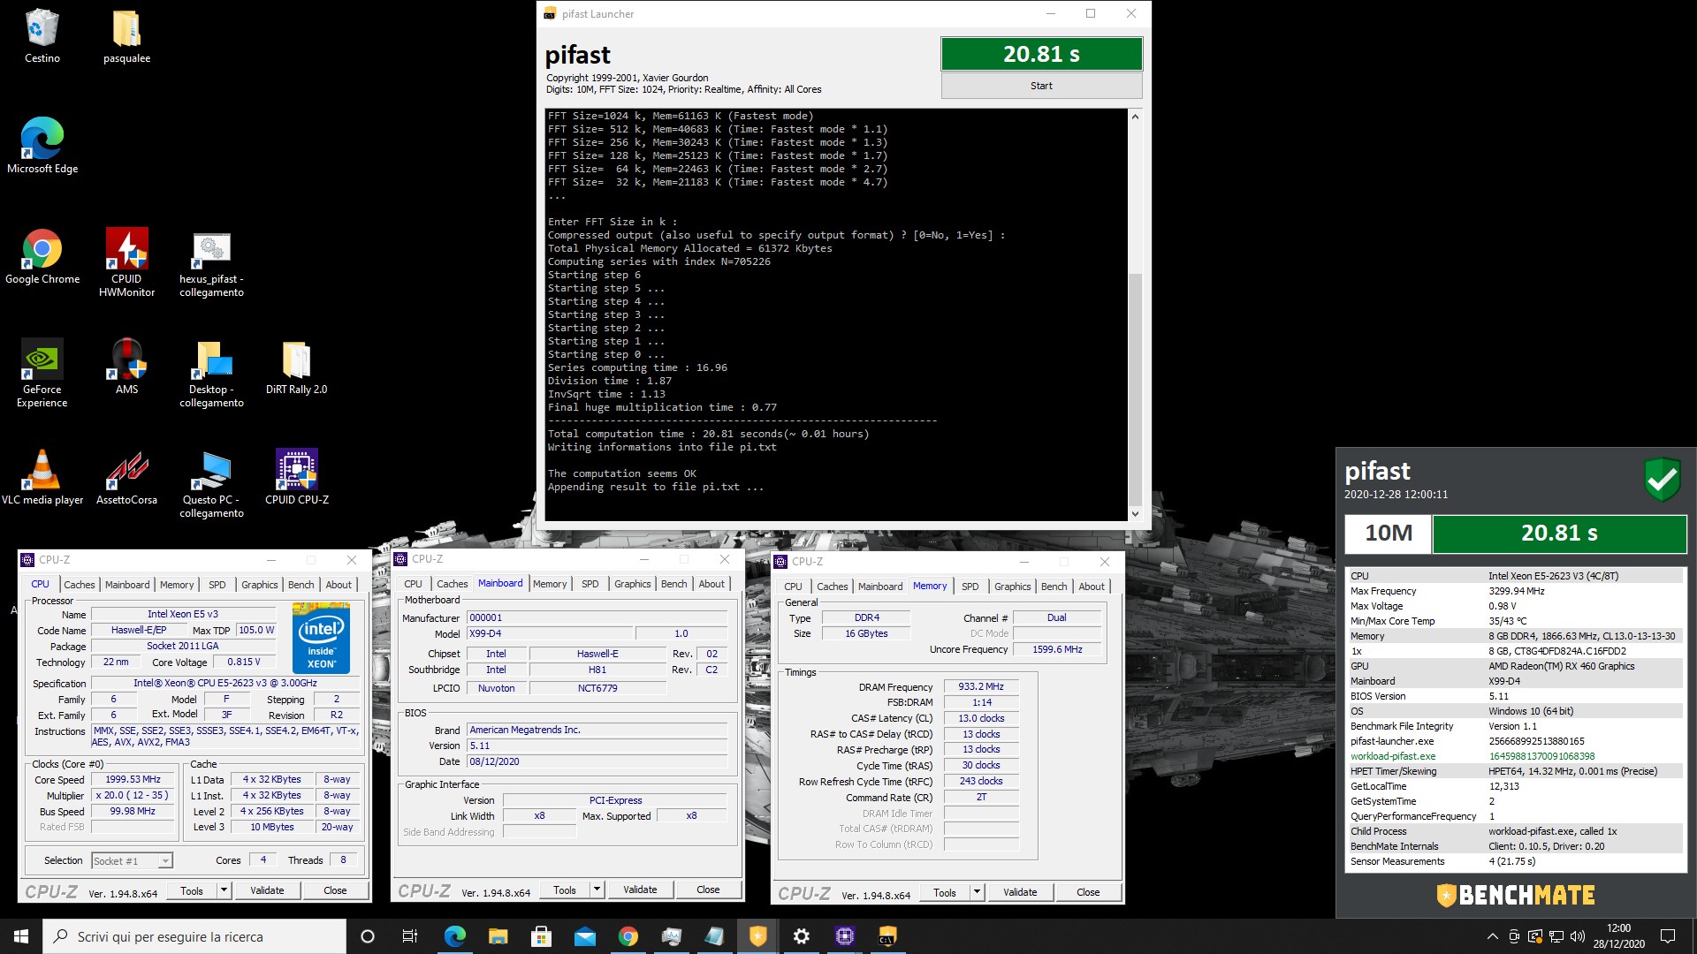Open Edge from the taskbar
The width and height of the screenshot is (1697, 954).
(454, 936)
